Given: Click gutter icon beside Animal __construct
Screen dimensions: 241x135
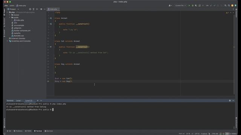Looking at the screenshot, I should [x=51, y=24].
